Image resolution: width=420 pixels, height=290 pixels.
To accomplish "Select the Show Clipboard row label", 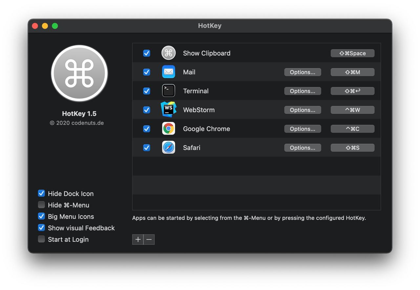I will (x=207, y=53).
